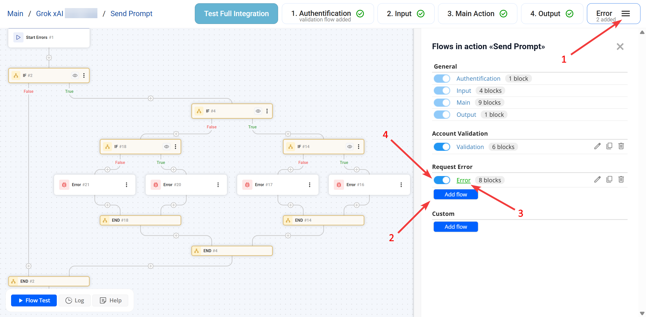Switch off the Validation flow toggle
The width and height of the screenshot is (646, 317).
point(442,147)
